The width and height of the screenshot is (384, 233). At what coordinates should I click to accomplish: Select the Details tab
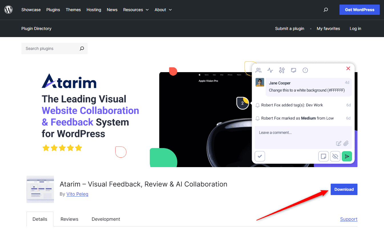coord(40,219)
